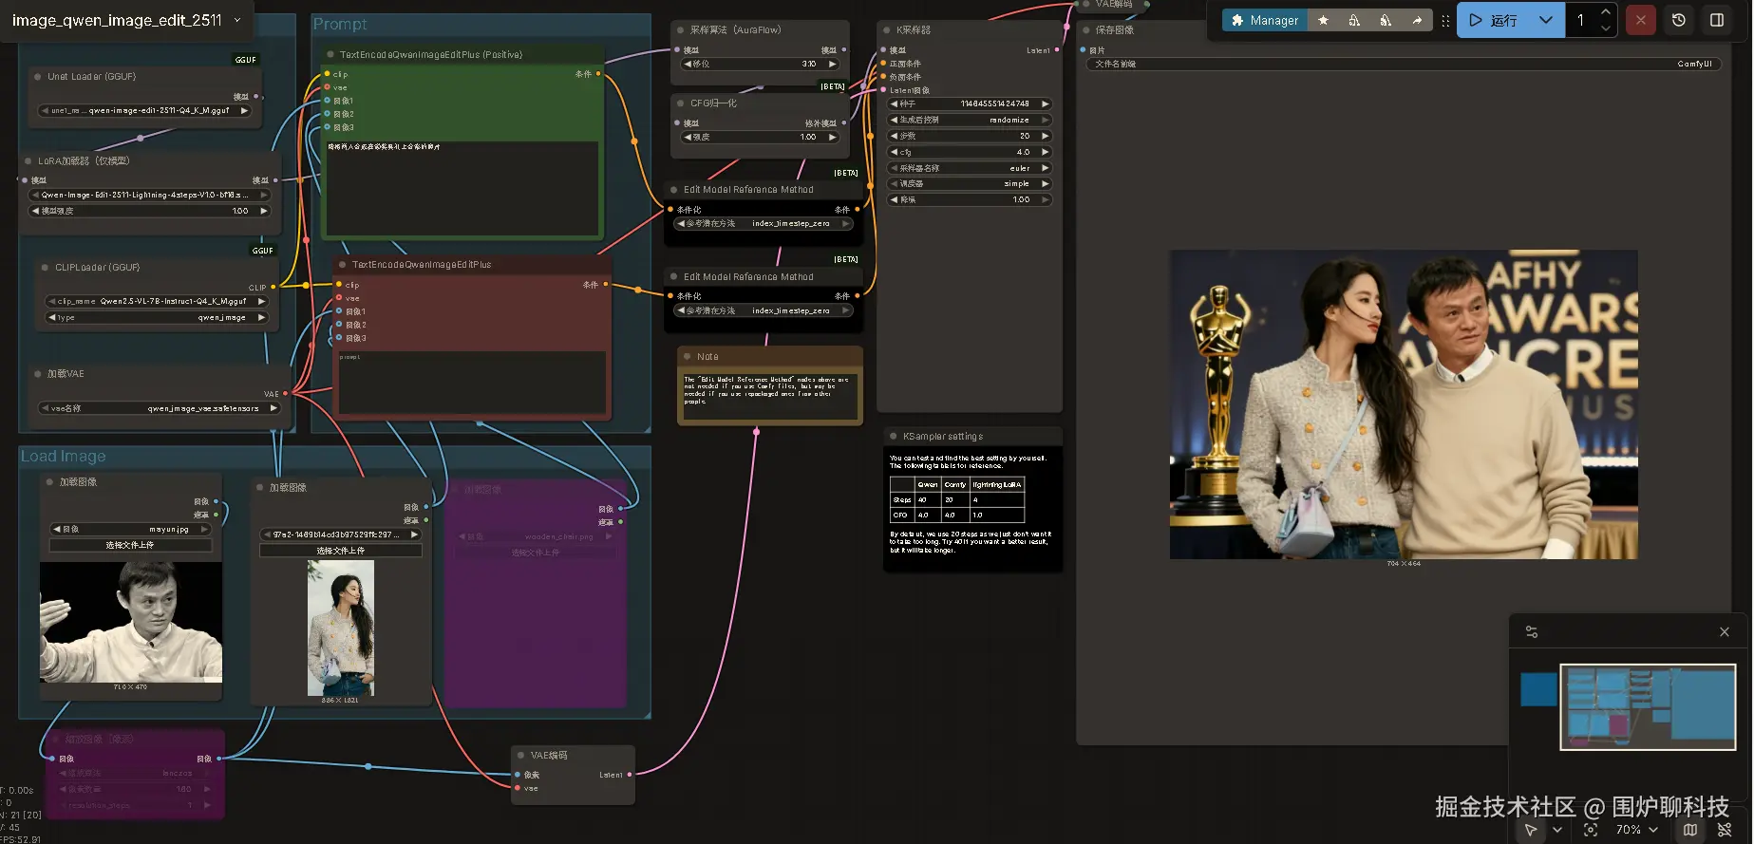This screenshot has width=1754, height=844.
Task: Click the minimap viewport thumbnail
Action: tap(1647, 706)
